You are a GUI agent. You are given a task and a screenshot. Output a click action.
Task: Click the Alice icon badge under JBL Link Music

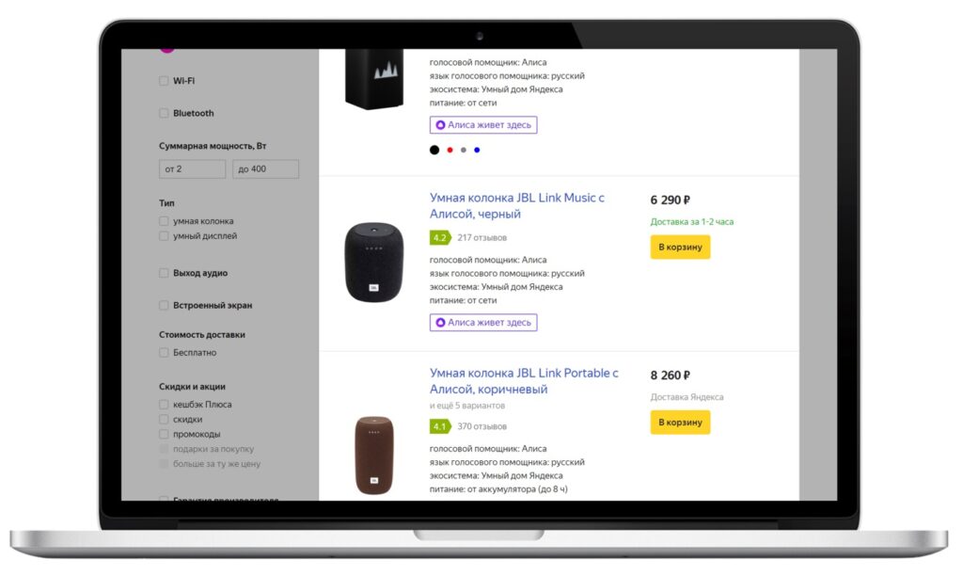click(440, 322)
